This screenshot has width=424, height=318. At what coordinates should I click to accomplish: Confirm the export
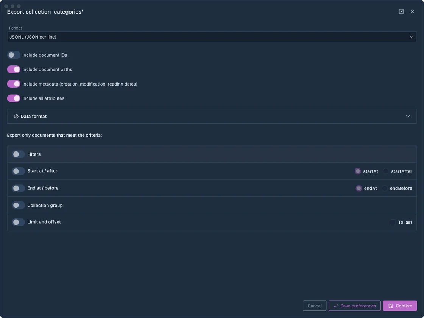click(x=400, y=306)
